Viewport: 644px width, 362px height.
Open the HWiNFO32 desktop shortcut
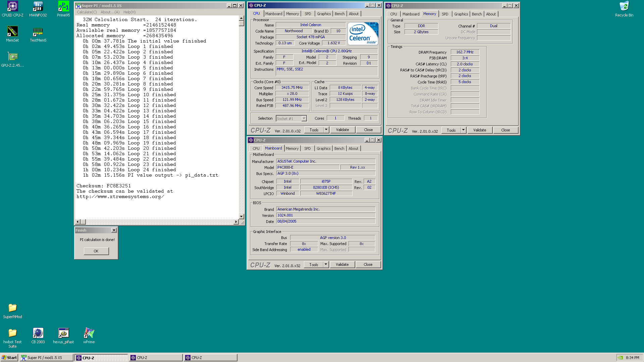point(38,9)
